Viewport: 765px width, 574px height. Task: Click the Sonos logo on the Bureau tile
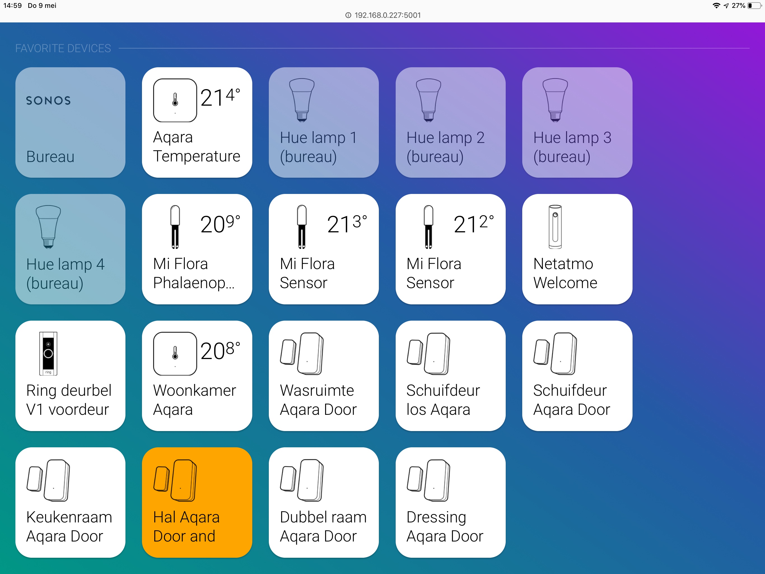(x=48, y=100)
